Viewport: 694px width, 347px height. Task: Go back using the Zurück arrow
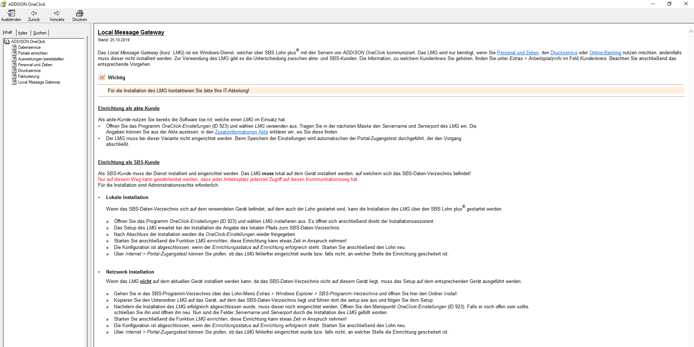point(34,16)
